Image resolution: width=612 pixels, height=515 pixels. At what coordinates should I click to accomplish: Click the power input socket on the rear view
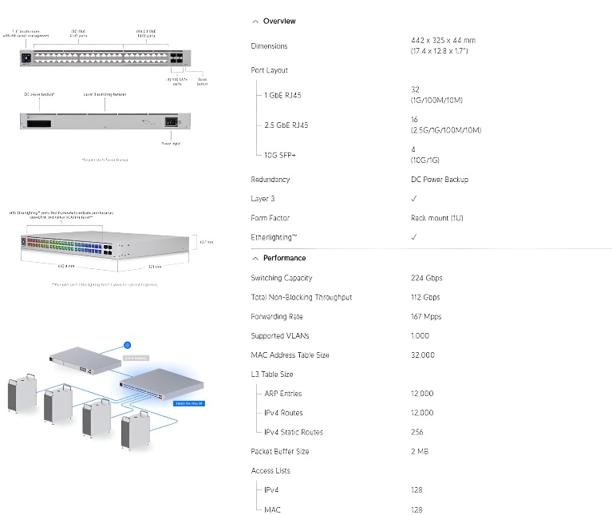point(172,121)
